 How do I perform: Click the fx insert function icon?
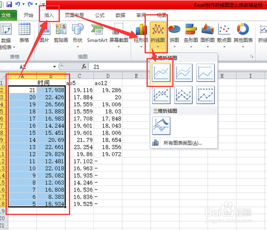[84, 67]
